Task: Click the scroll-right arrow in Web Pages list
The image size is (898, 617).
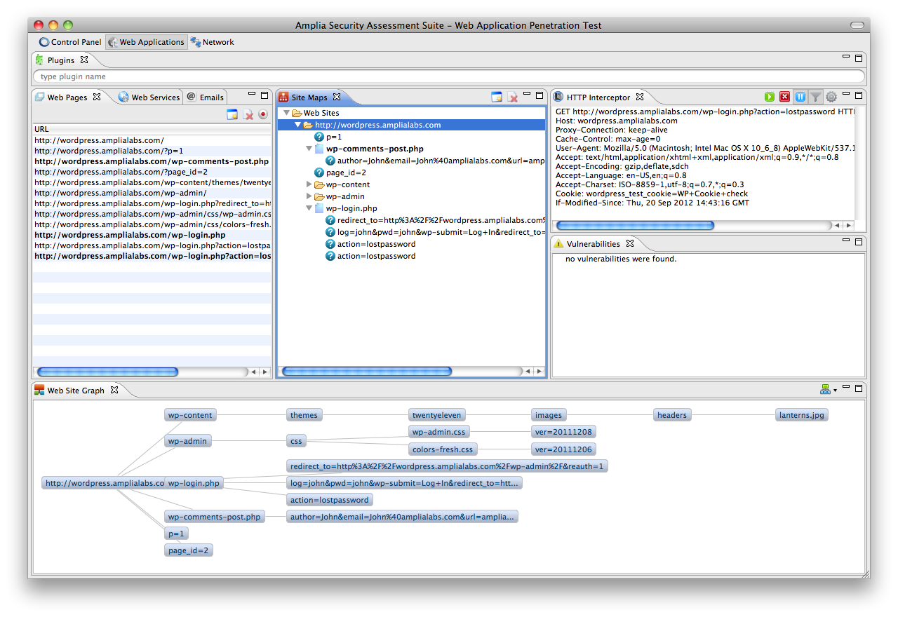Action: click(264, 372)
